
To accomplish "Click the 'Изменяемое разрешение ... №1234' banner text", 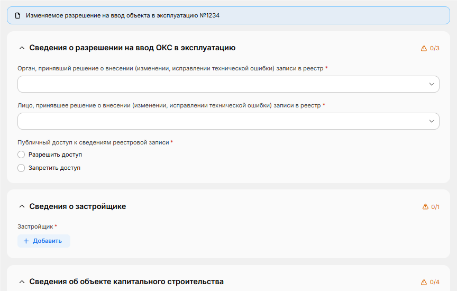I will (123, 15).
